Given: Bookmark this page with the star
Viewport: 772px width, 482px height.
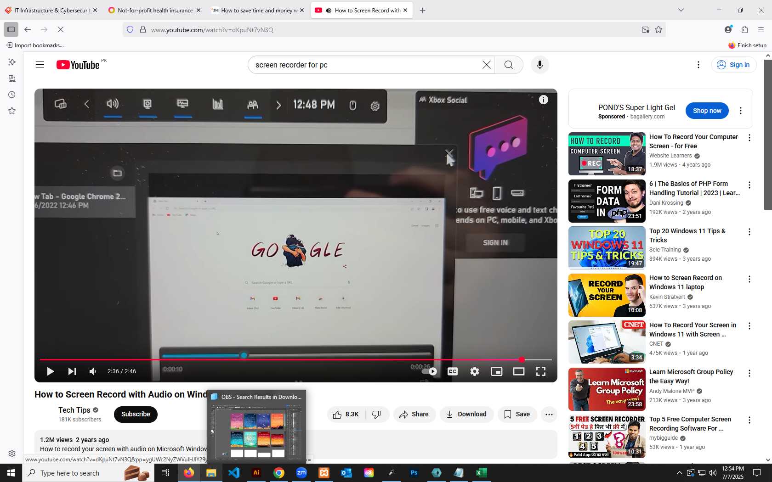Looking at the screenshot, I should [658, 29].
